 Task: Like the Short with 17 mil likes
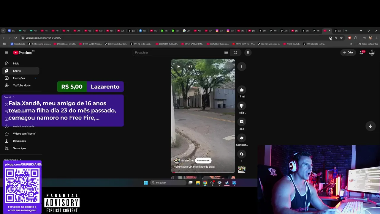[242, 90]
